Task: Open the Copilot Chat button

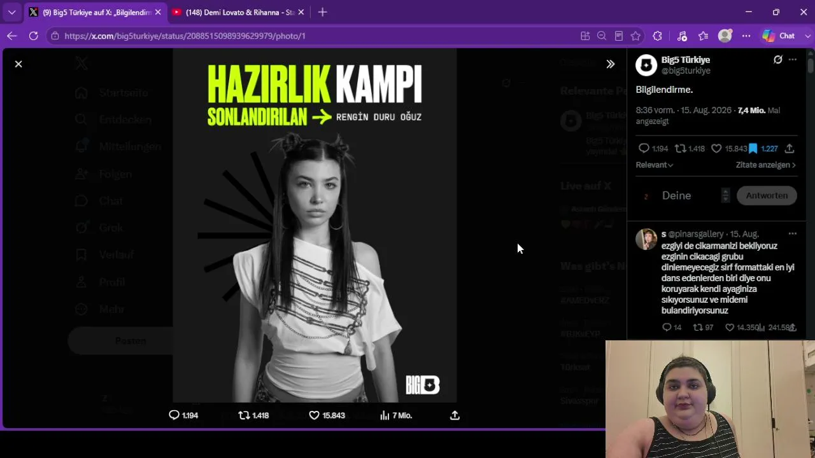Action: point(779,36)
